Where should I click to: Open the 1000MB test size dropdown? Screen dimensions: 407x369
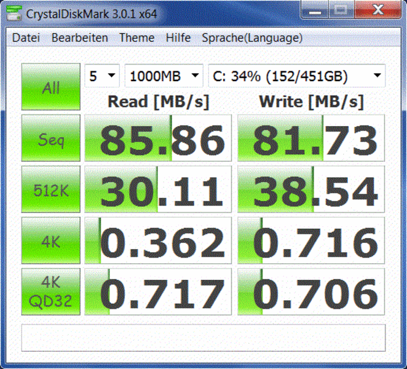(x=164, y=76)
